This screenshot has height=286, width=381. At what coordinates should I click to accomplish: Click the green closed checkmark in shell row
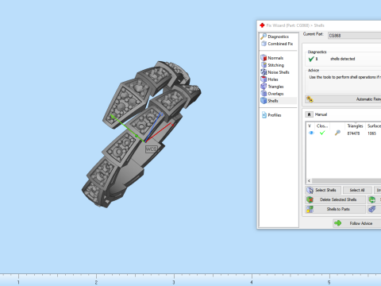coord(322,133)
